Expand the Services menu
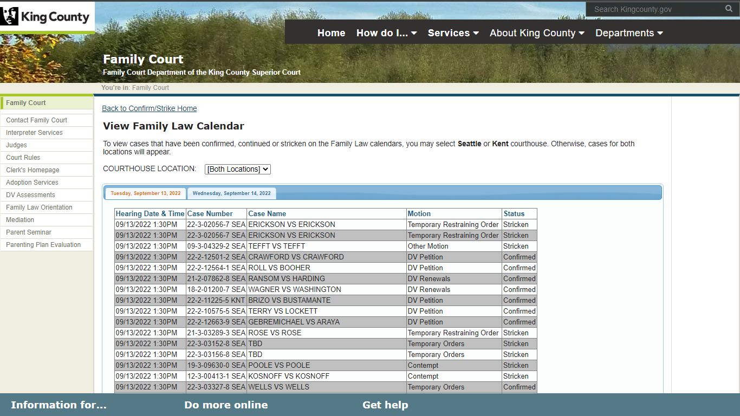The width and height of the screenshot is (740, 416). (453, 33)
